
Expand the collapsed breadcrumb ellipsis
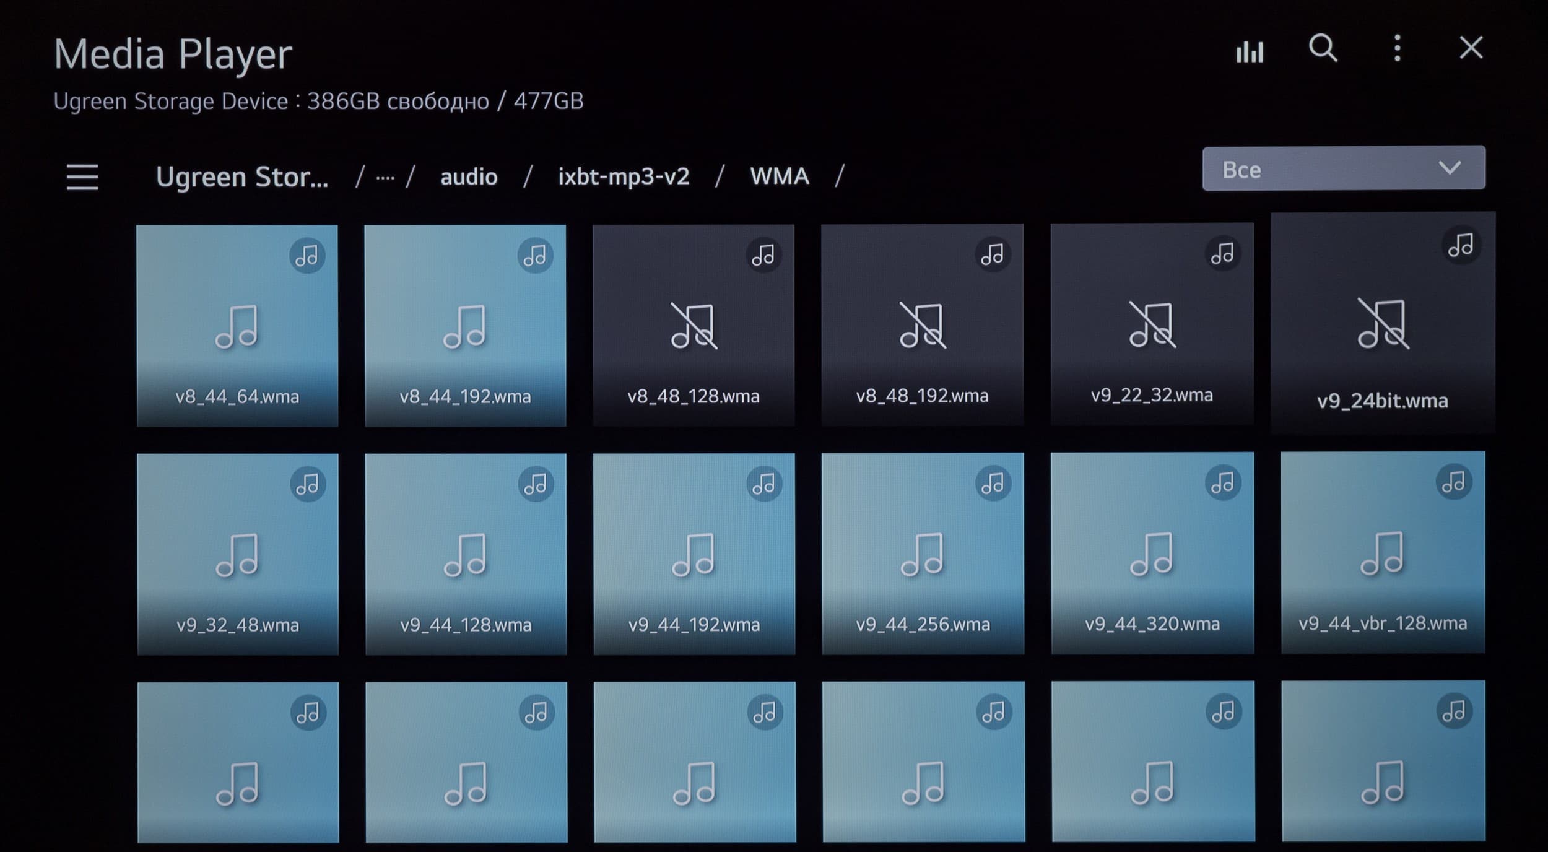[x=385, y=178]
